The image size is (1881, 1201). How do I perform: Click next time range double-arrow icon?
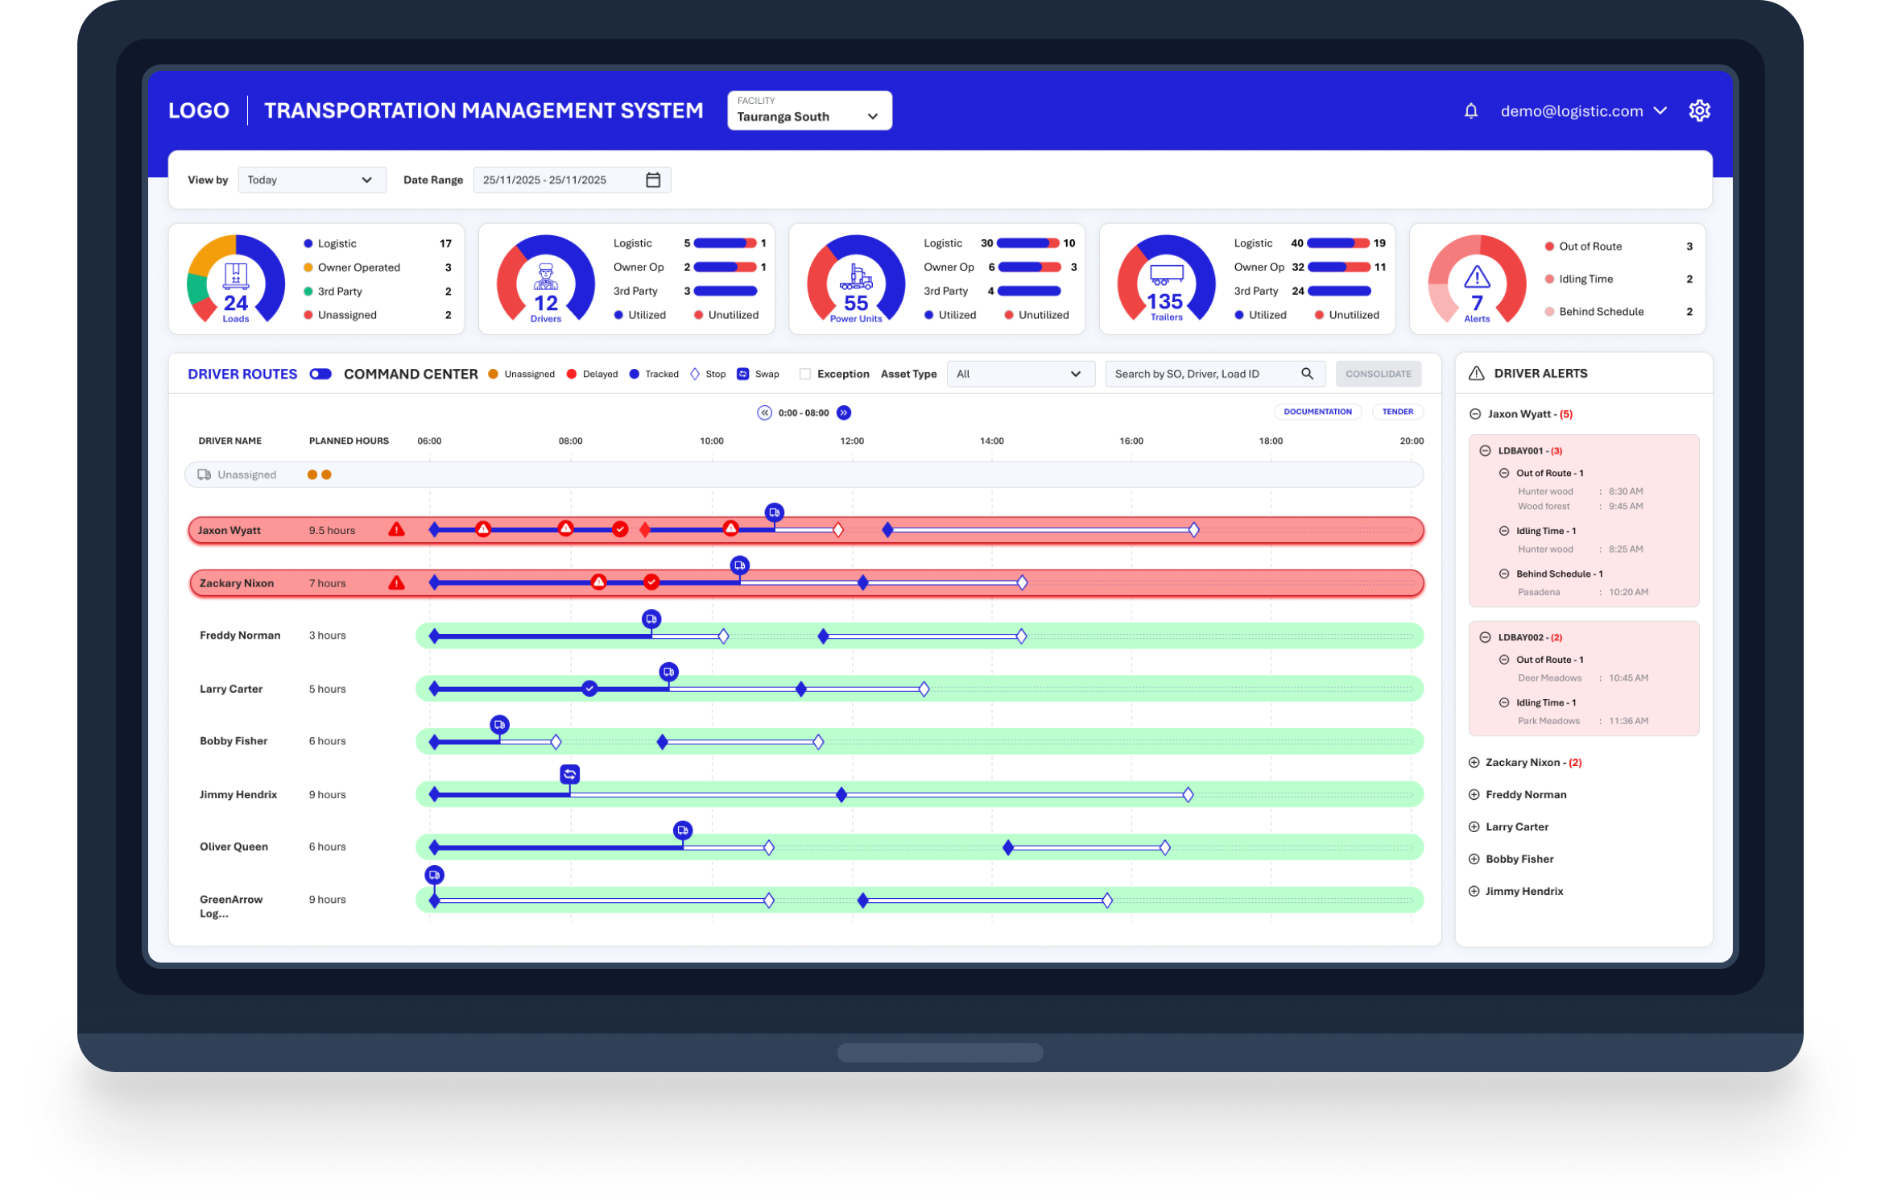click(844, 412)
